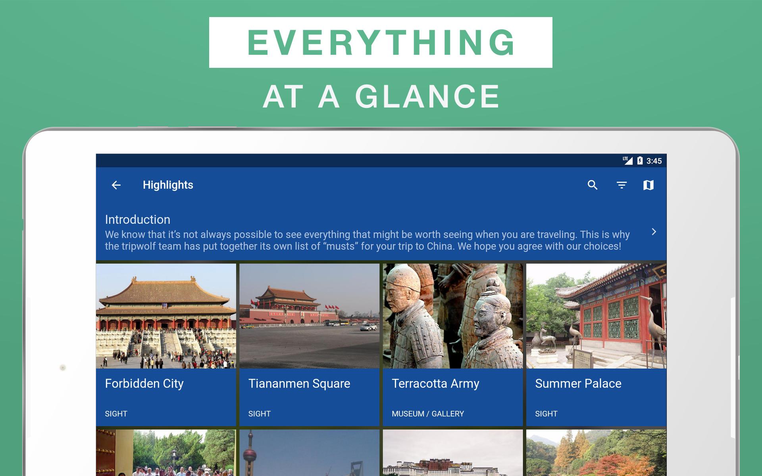Open the filter options icon
Image resolution: width=762 pixels, height=476 pixels.
pos(622,185)
